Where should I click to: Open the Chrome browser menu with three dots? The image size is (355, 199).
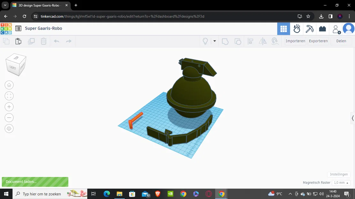pyautogui.click(x=350, y=16)
